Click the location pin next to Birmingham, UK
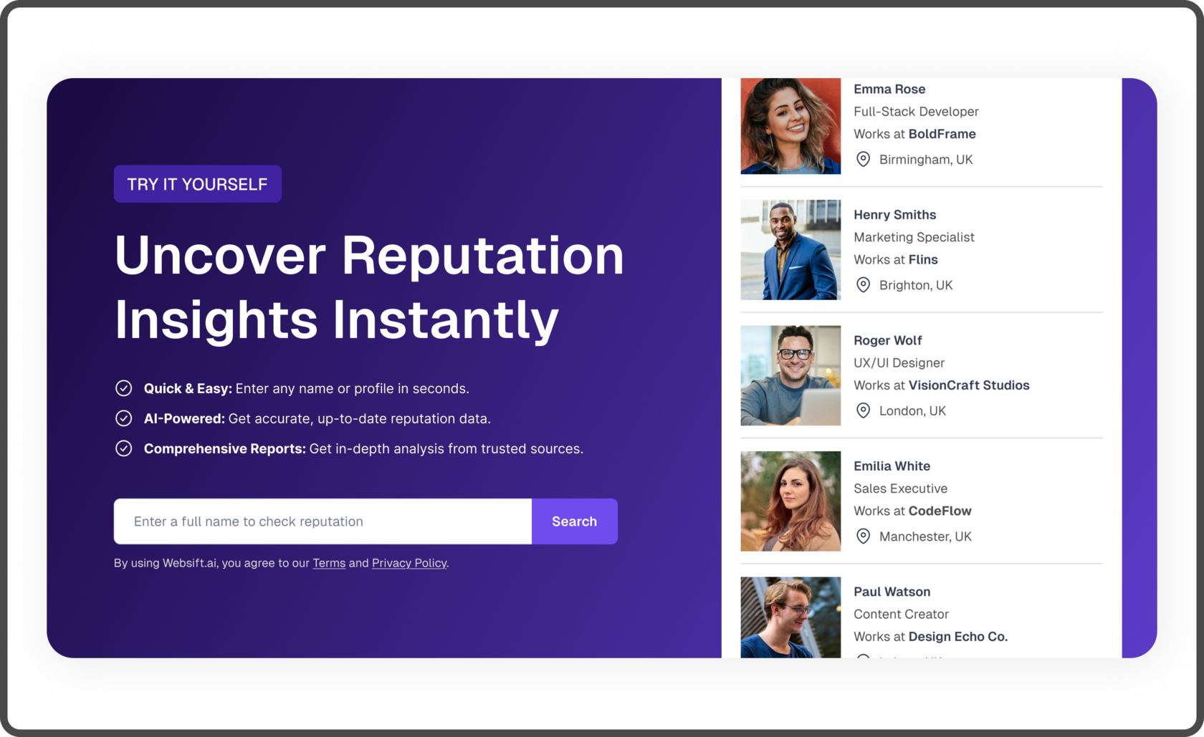1204x737 pixels. tap(864, 159)
